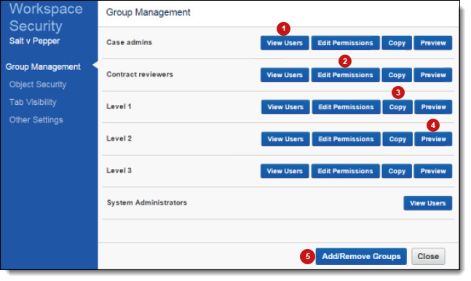View Users of System Administrators group
This screenshot has height=281, width=471.
[x=428, y=203]
